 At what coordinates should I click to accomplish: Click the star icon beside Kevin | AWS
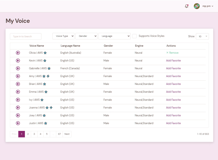[45, 61]
